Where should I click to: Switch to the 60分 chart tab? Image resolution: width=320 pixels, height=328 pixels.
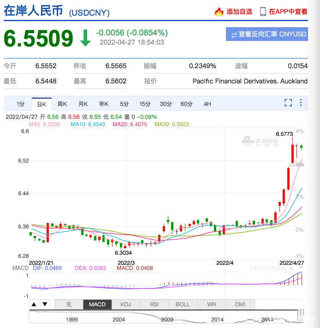(186, 104)
